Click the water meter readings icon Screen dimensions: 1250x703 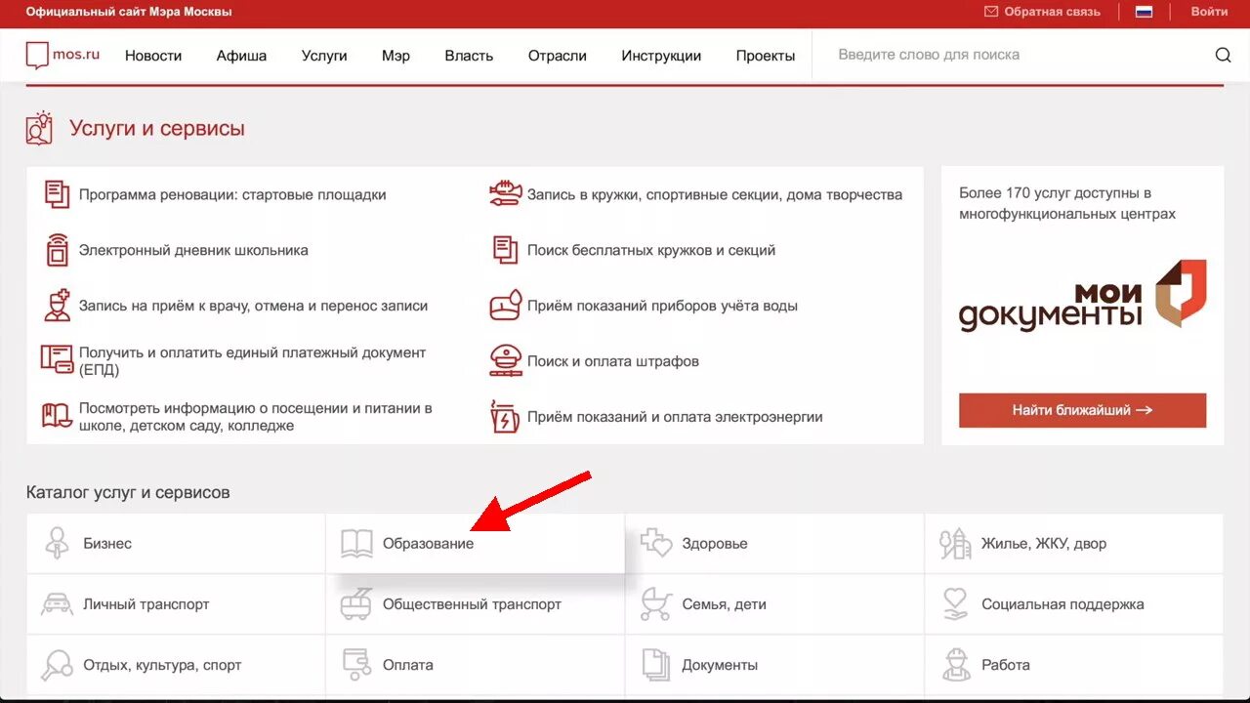(x=505, y=306)
